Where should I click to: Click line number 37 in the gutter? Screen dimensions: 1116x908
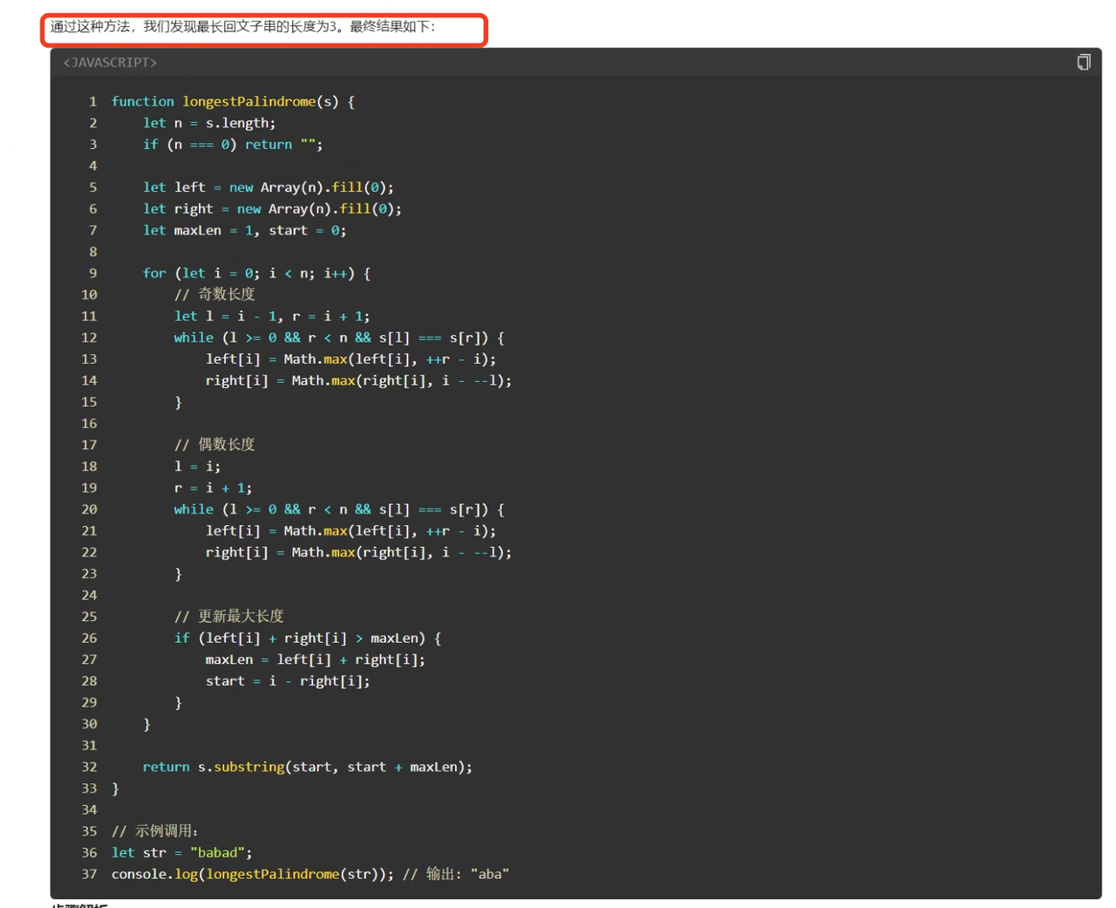(x=89, y=874)
